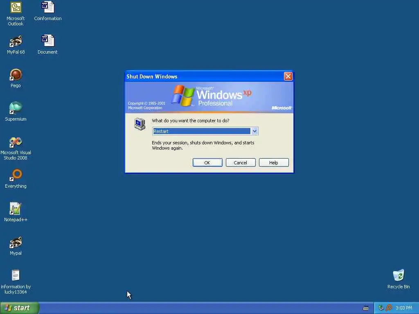Dismiss the dialog with the Cancel button
Screen dimensions: 419x314
pos(241,163)
